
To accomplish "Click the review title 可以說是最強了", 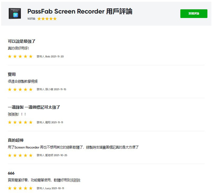I will tap(21, 41).
